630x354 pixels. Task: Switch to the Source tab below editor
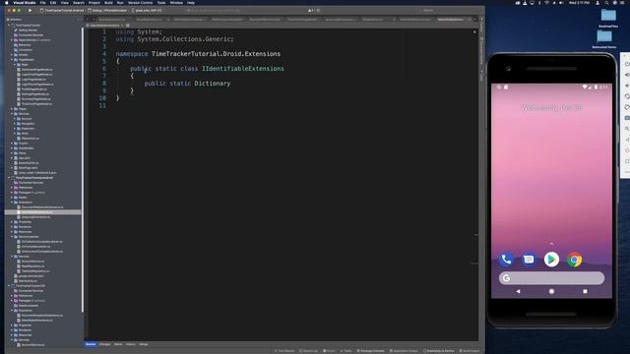pyautogui.click(x=91, y=344)
